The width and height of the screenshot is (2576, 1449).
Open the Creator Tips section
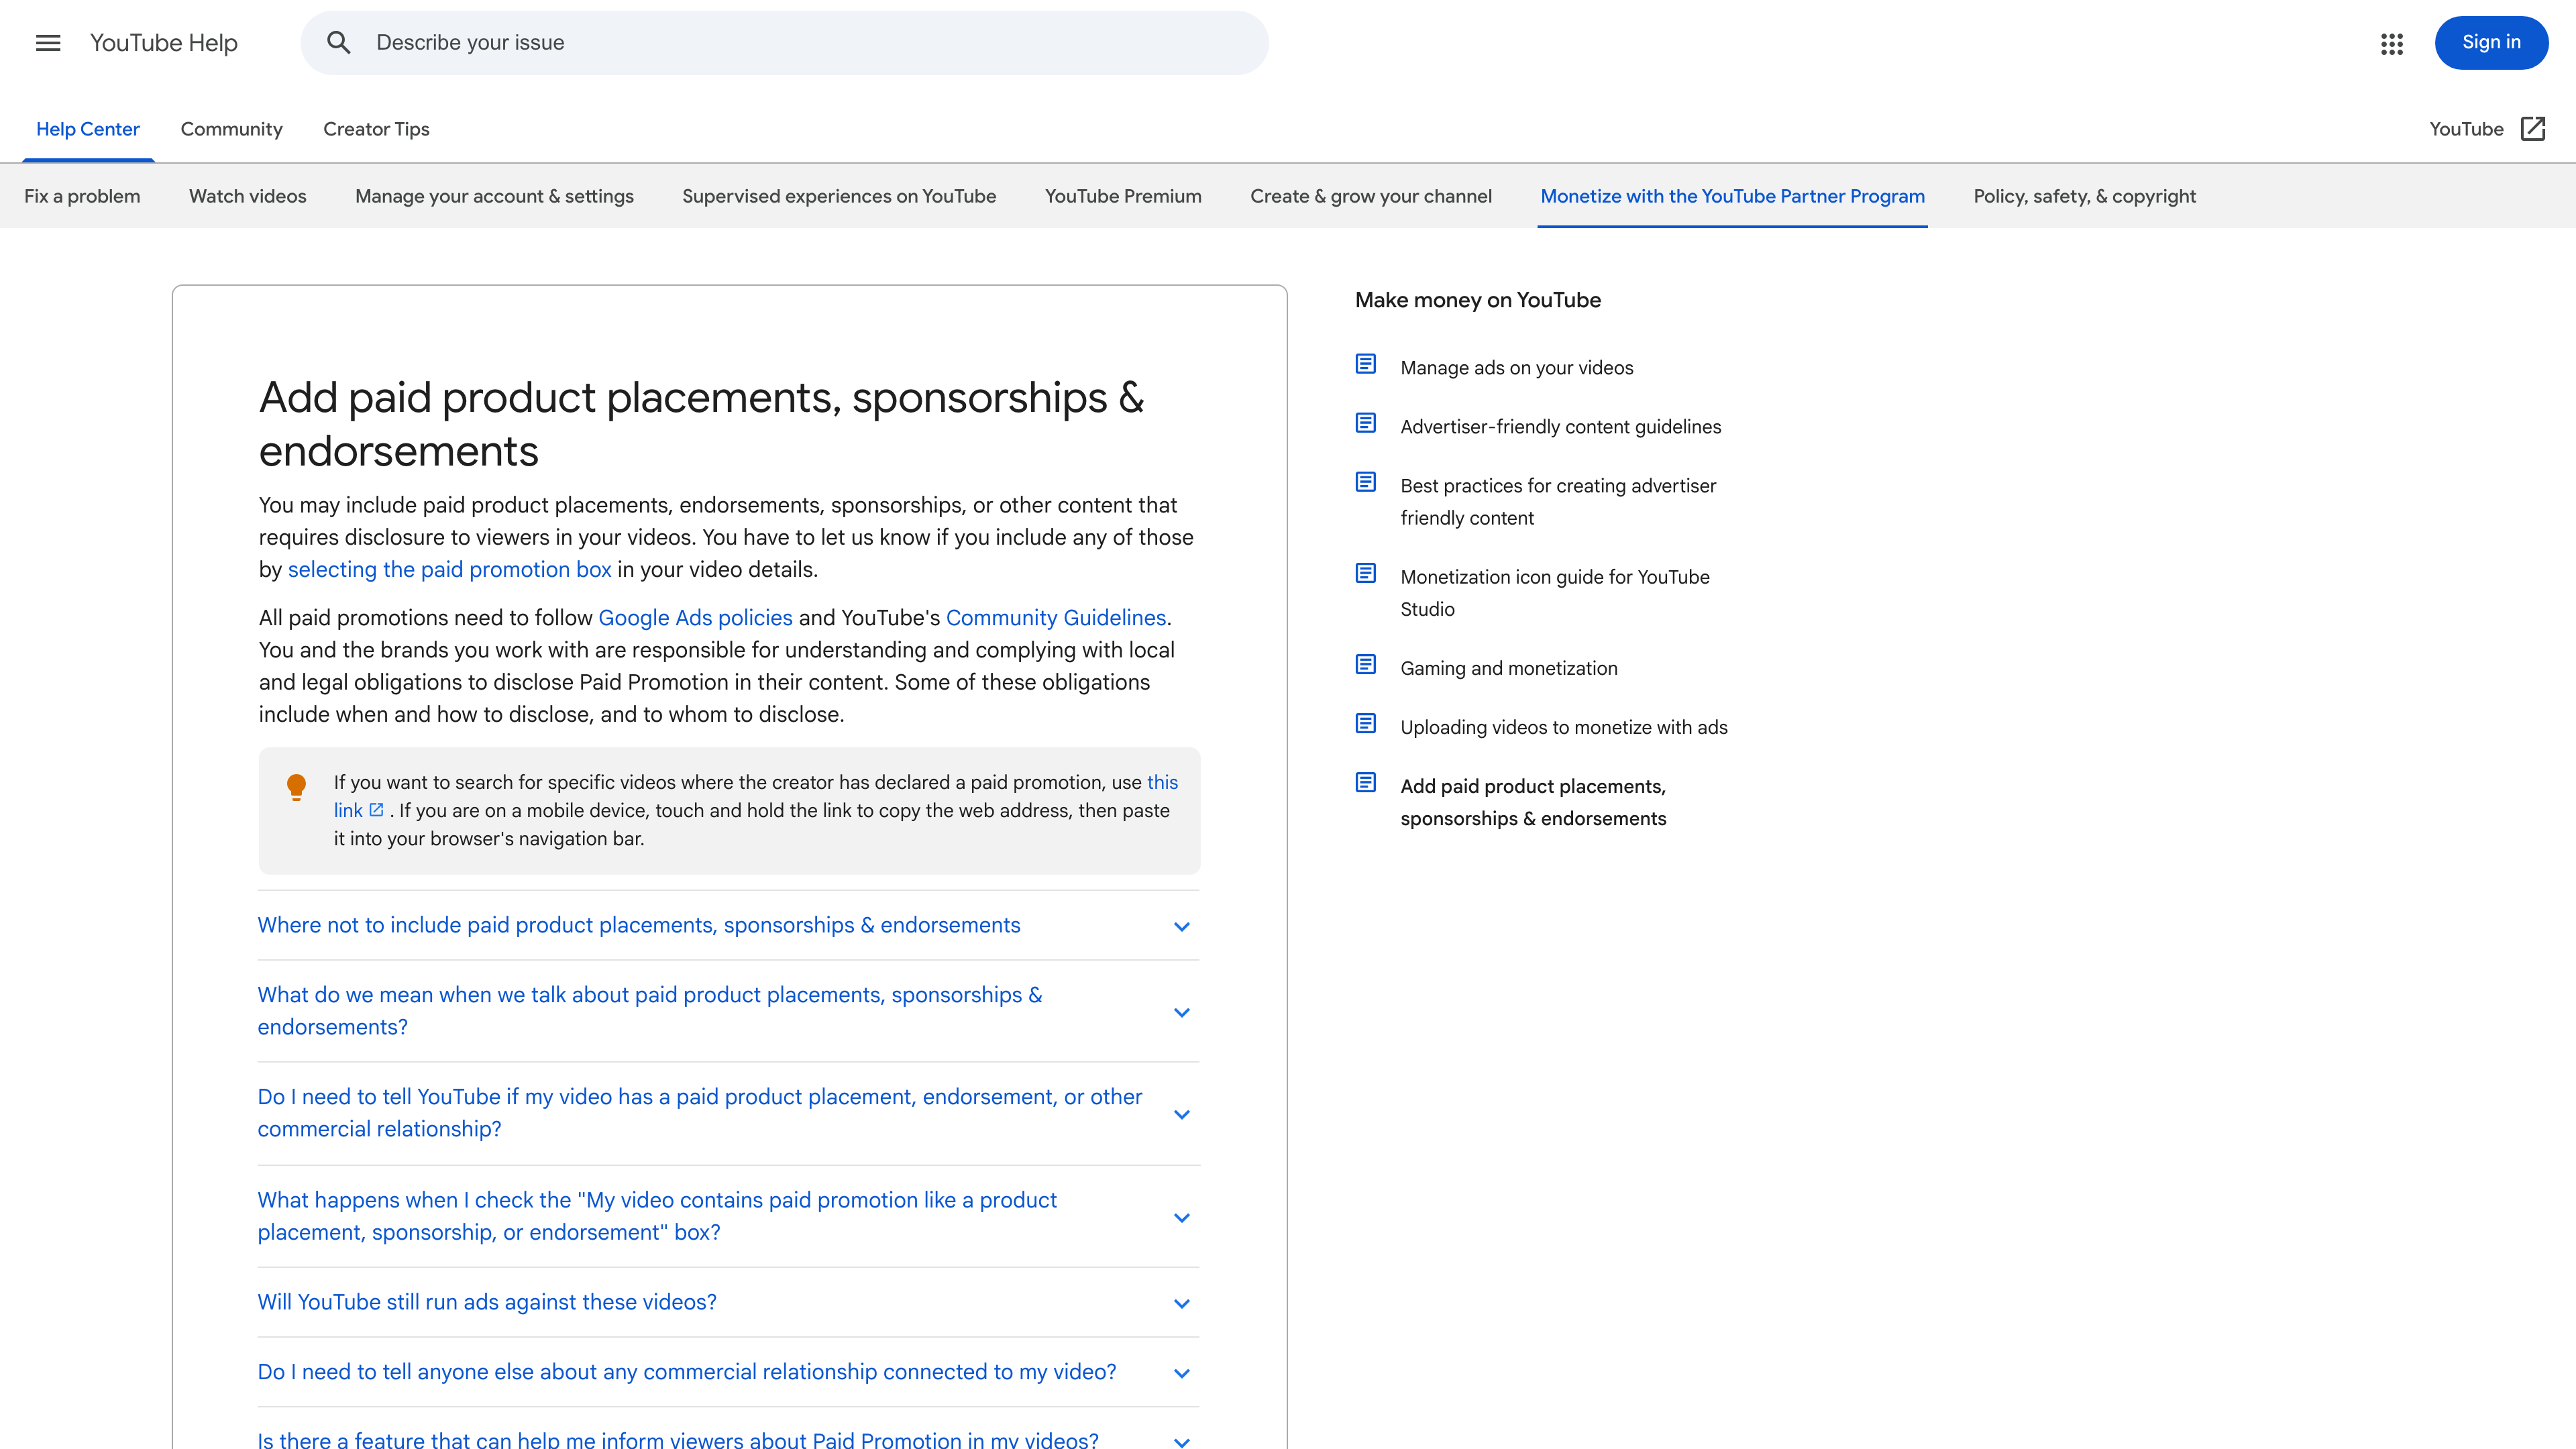point(375,129)
